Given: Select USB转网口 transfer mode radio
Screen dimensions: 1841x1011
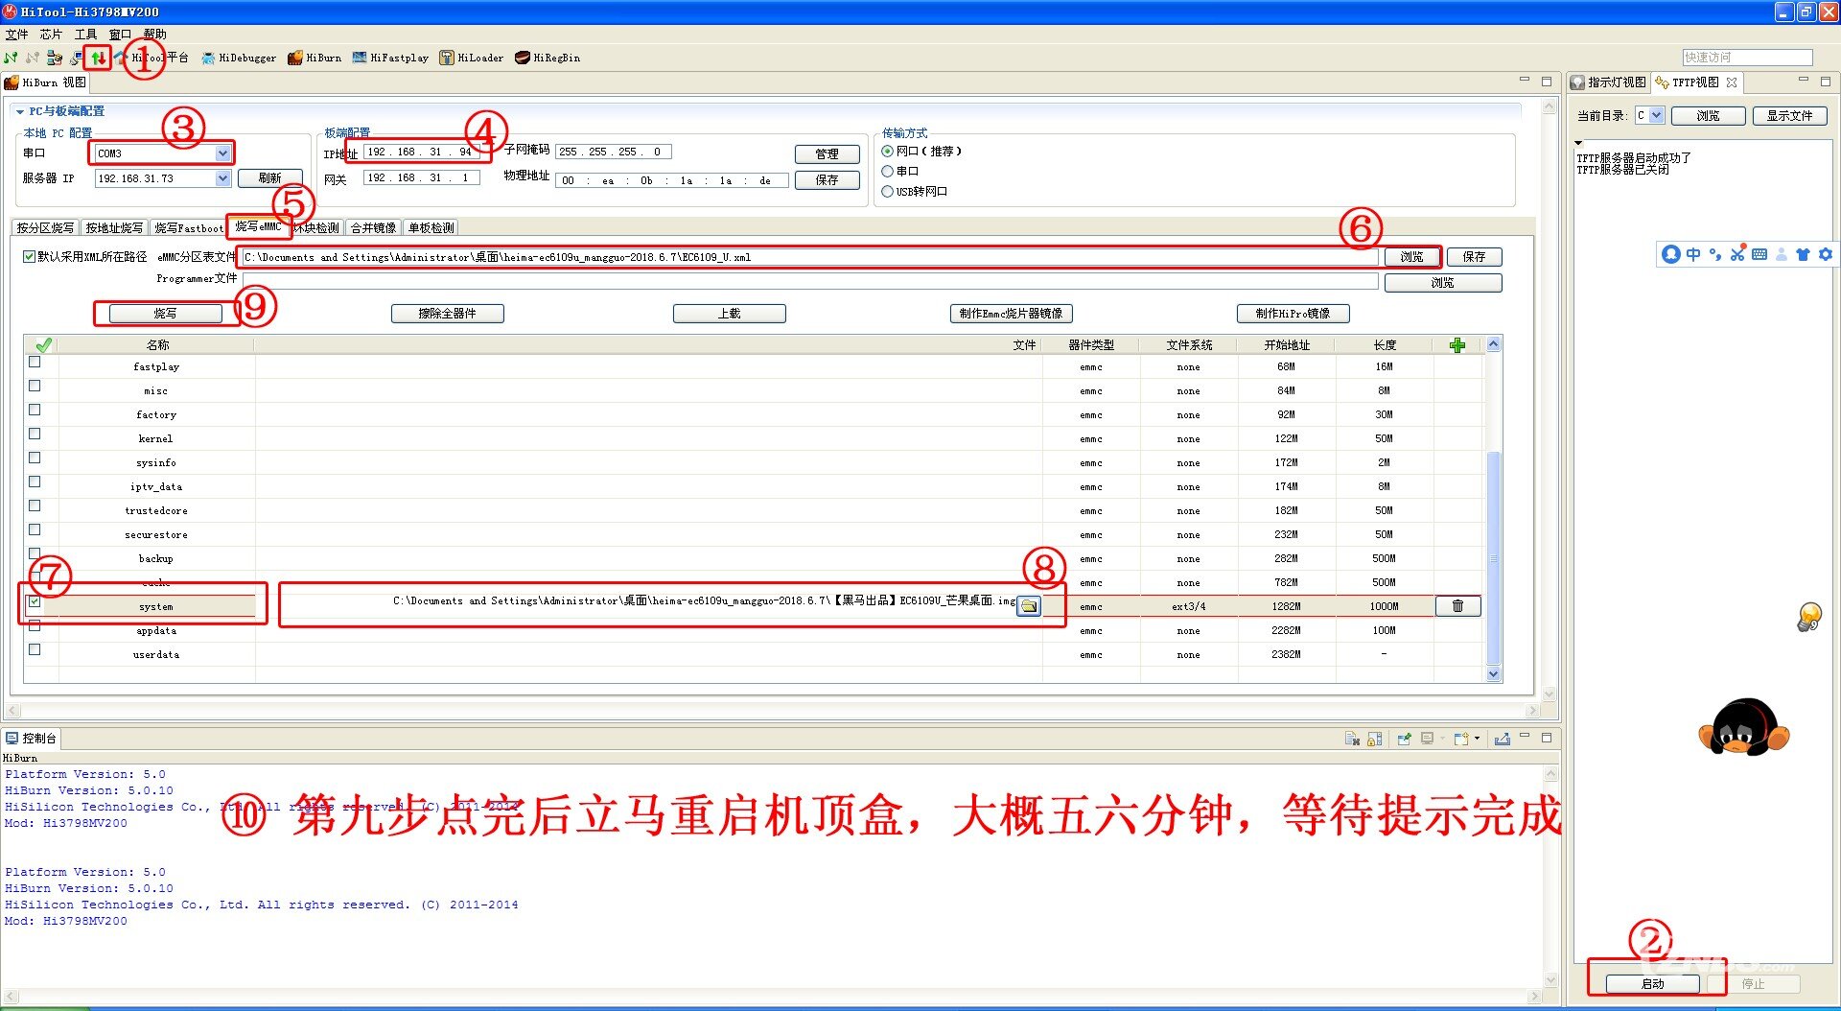Looking at the screenshot, I should point(887,192).
